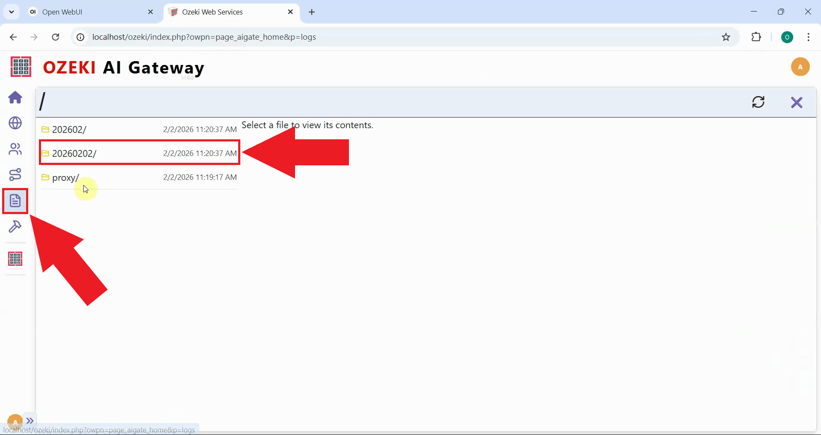Expand the browser tab search chevron
This screenshot has width=821, height=435.
point(12,12)
